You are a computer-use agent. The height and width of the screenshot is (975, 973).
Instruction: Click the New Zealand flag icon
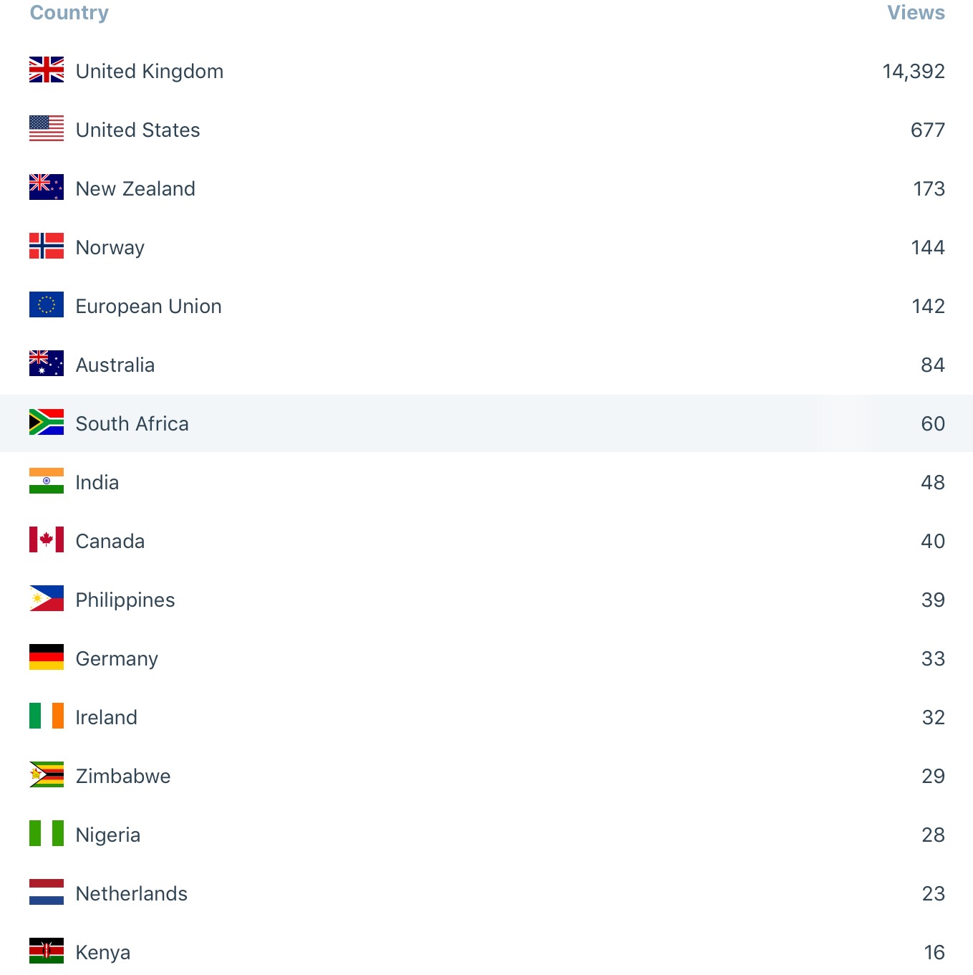click(47, 188)
